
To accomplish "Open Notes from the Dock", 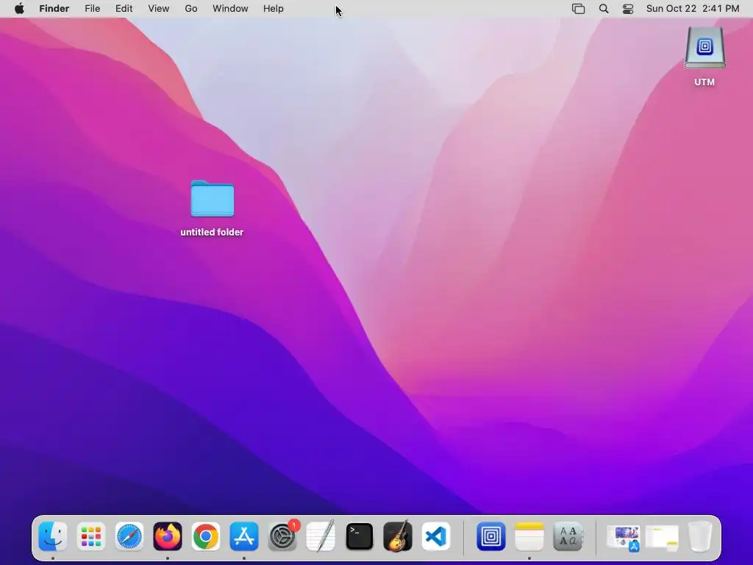I will pyautogui.click(x=529, y=536).
